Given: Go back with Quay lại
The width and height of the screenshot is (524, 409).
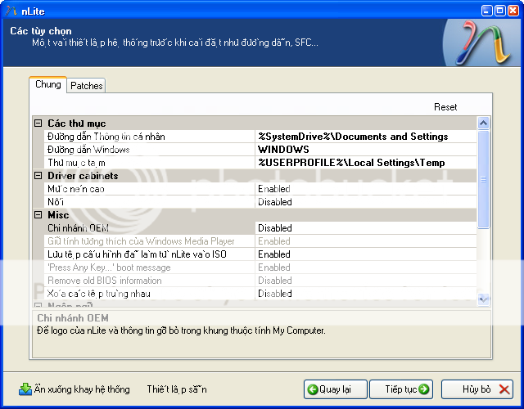Looking at the screenshot, I should (336, 389).
